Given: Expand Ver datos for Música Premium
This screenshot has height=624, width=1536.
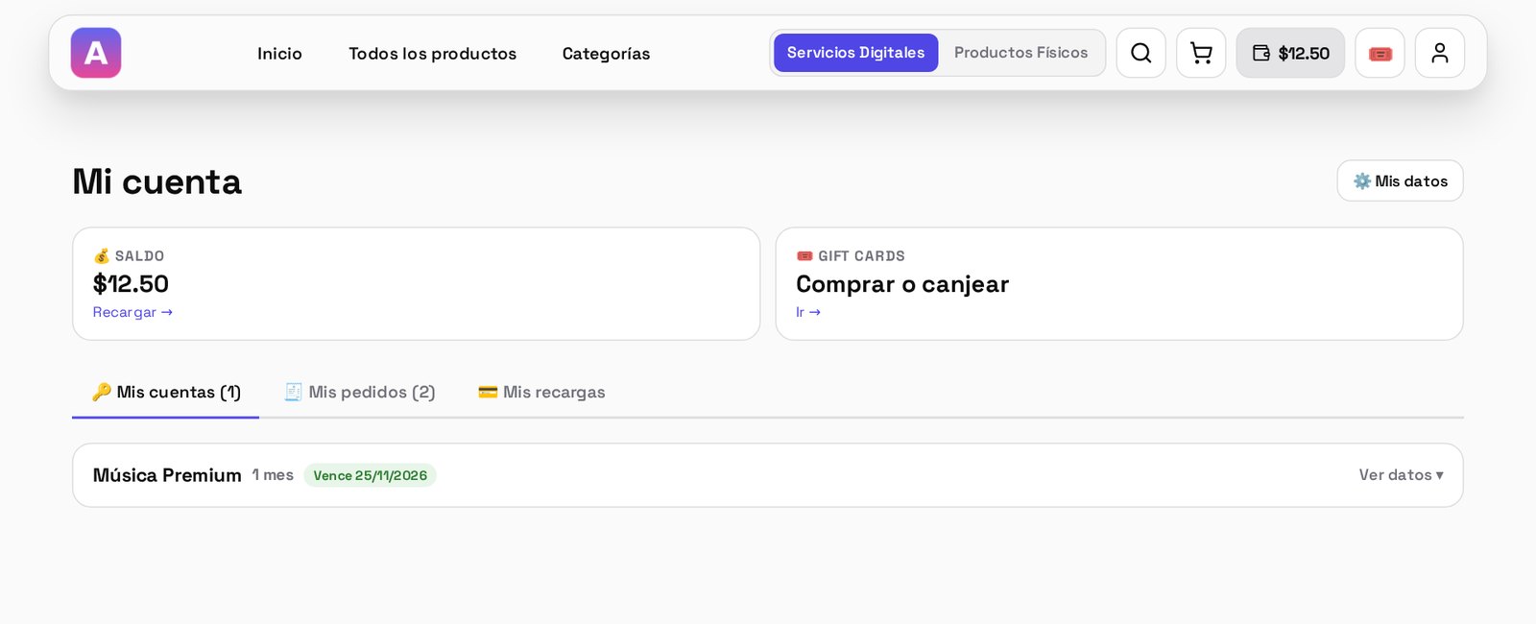Looking at the screenshot, I should [1401, 475].
